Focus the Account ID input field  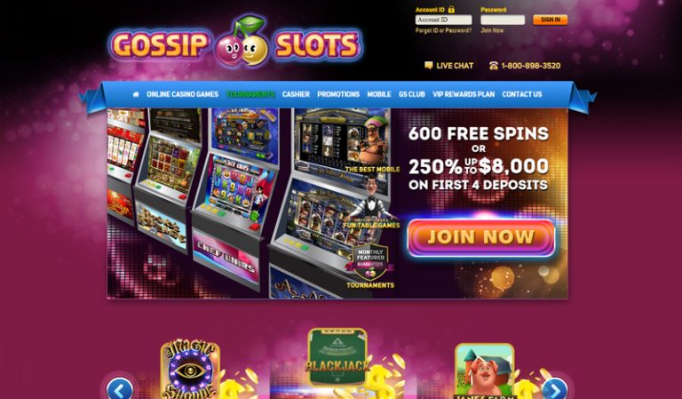point(443,20)
